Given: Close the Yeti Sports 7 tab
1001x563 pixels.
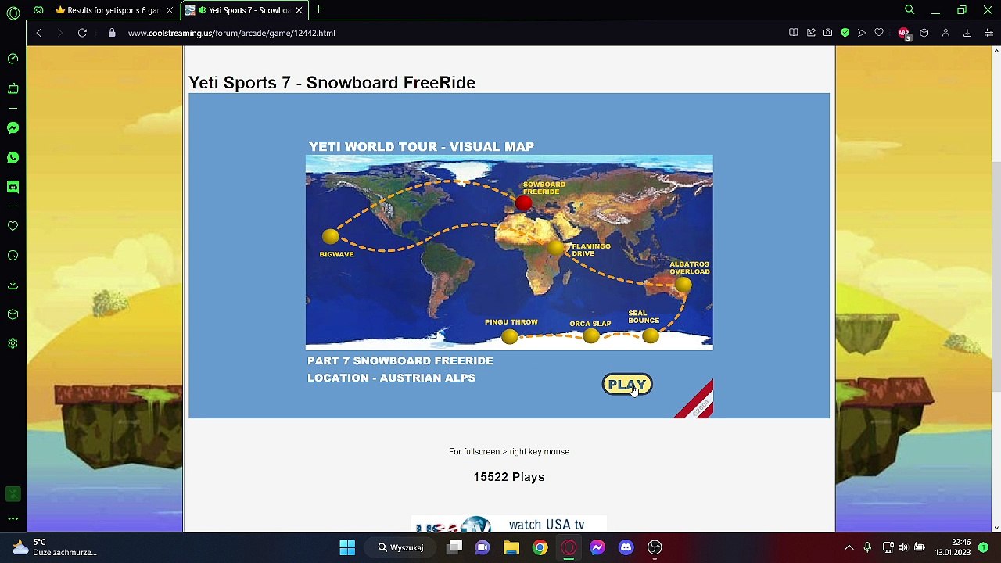Looking at the screenshot, I should point(299,10).
